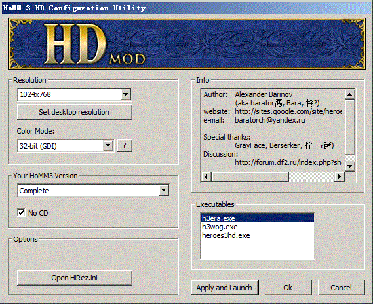The height and width of the screenshot is (304, 373).
Task: Click Info box scroll left arrow
Action: (206, 177)
